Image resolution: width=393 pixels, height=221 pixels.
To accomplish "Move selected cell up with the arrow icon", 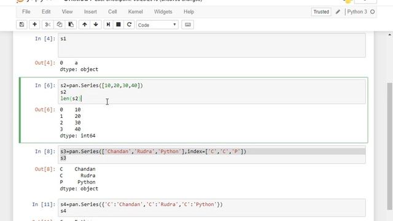I will (x=85, y=25).
